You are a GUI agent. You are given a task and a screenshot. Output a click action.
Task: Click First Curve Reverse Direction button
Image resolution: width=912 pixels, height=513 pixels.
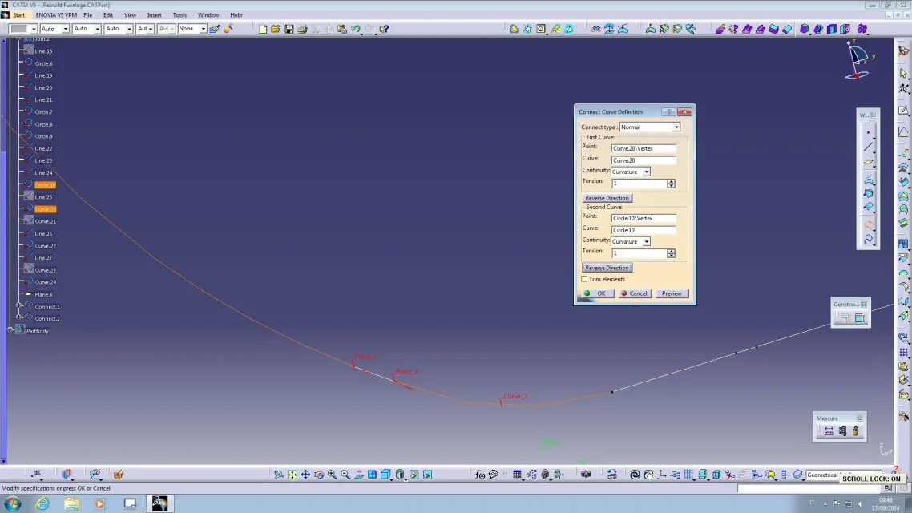[x=607, y=198]
